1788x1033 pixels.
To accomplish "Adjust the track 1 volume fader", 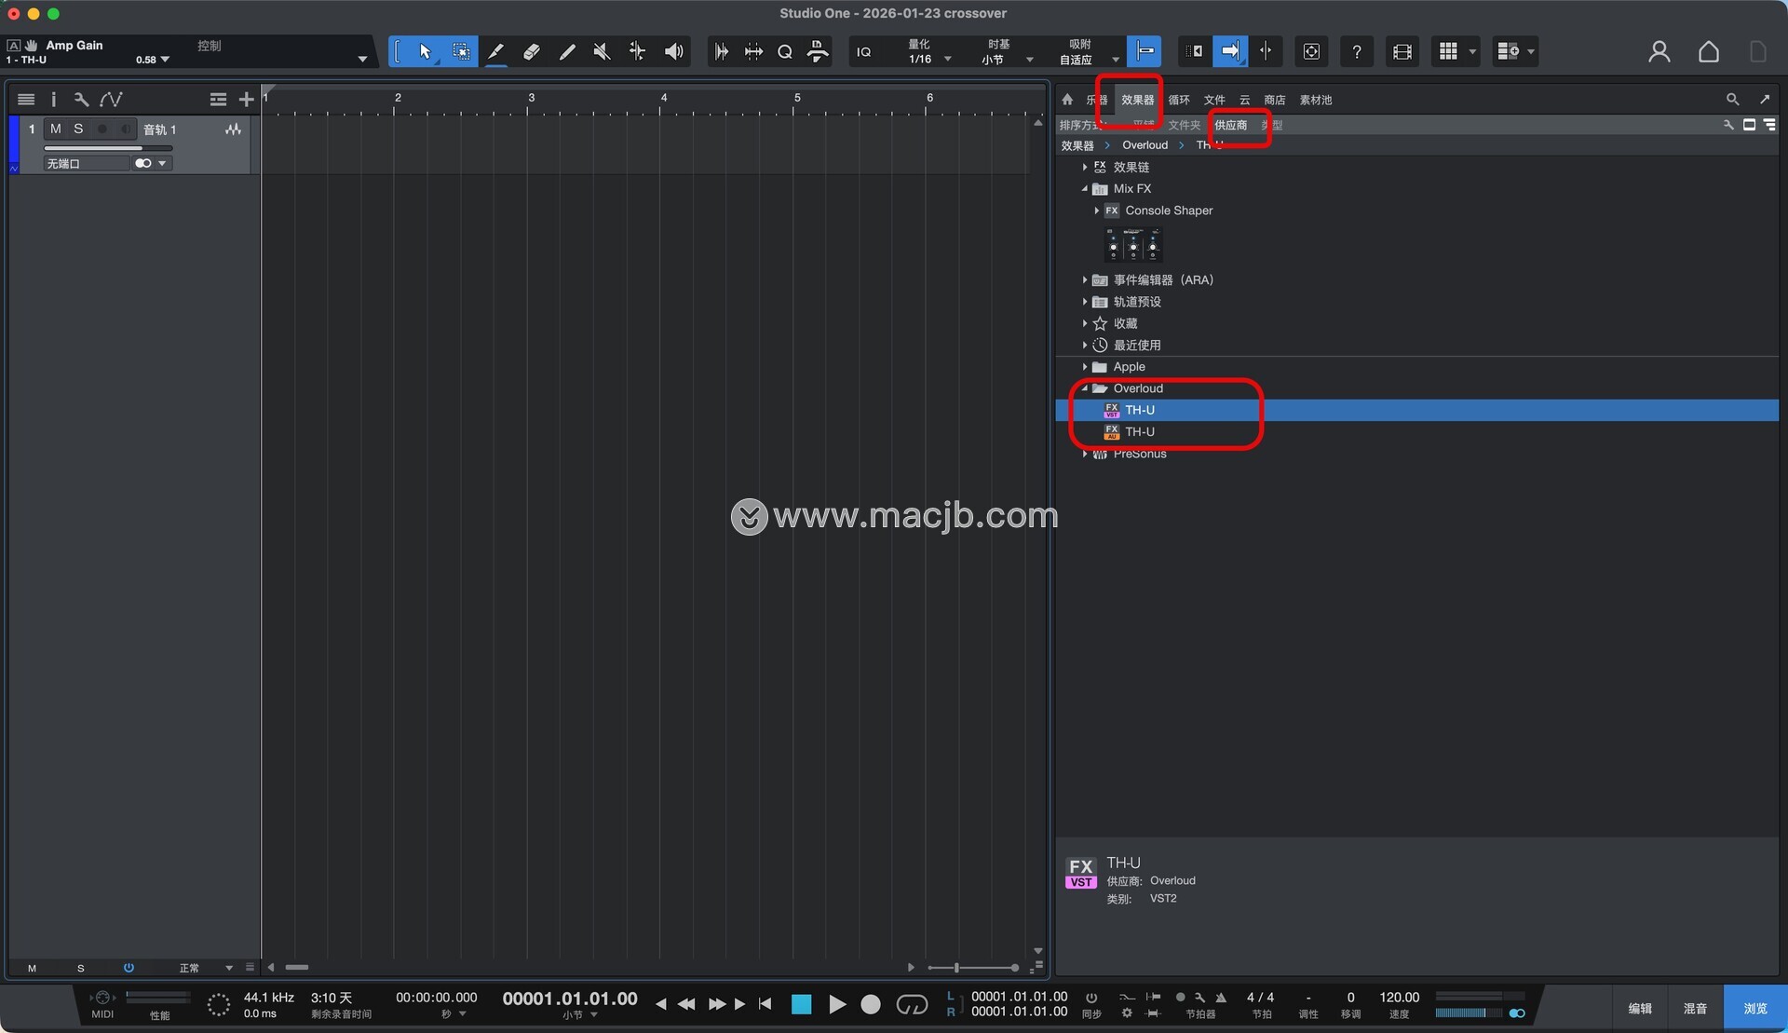I will click(108, 147).
